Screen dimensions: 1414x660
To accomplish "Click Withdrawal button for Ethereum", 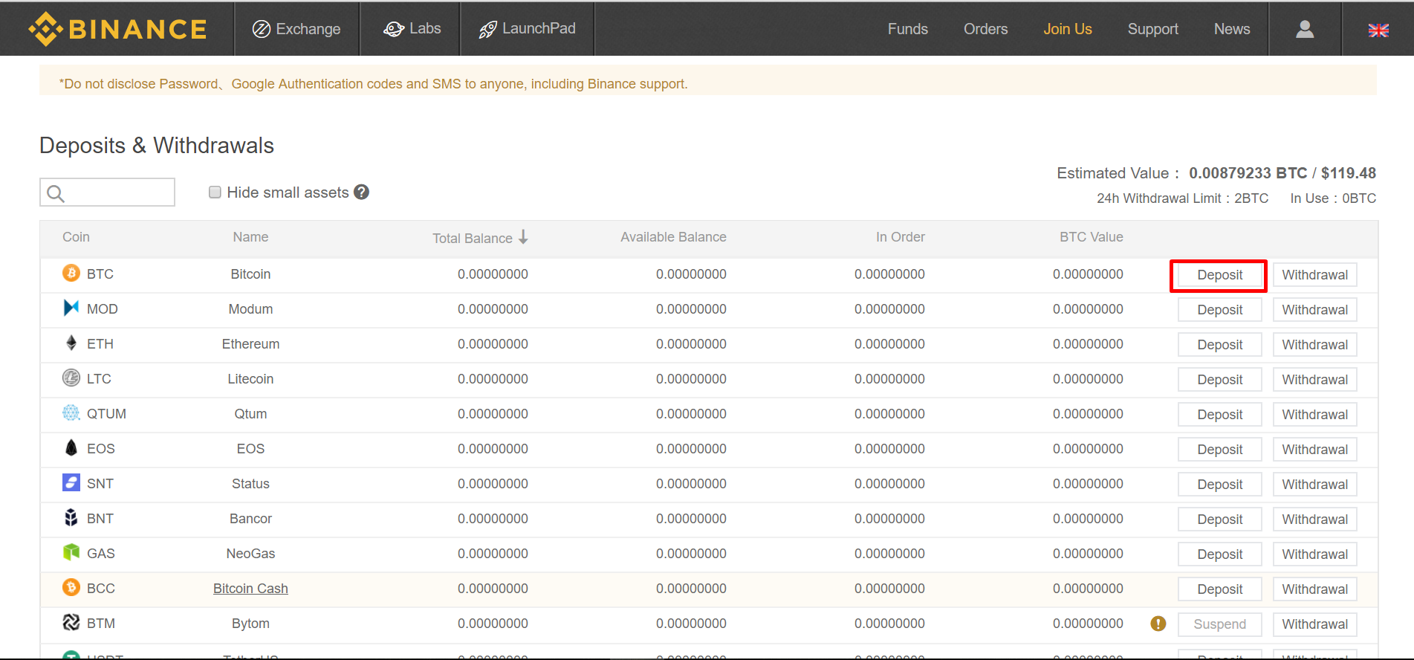I will point(1314,345).
